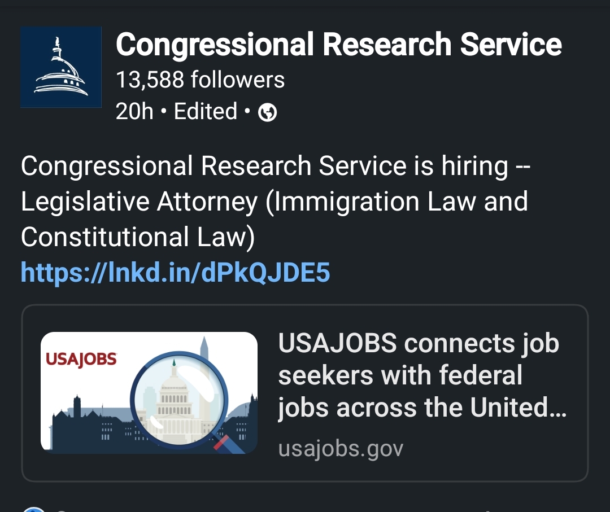Click the Edited label

coord(206,112)
